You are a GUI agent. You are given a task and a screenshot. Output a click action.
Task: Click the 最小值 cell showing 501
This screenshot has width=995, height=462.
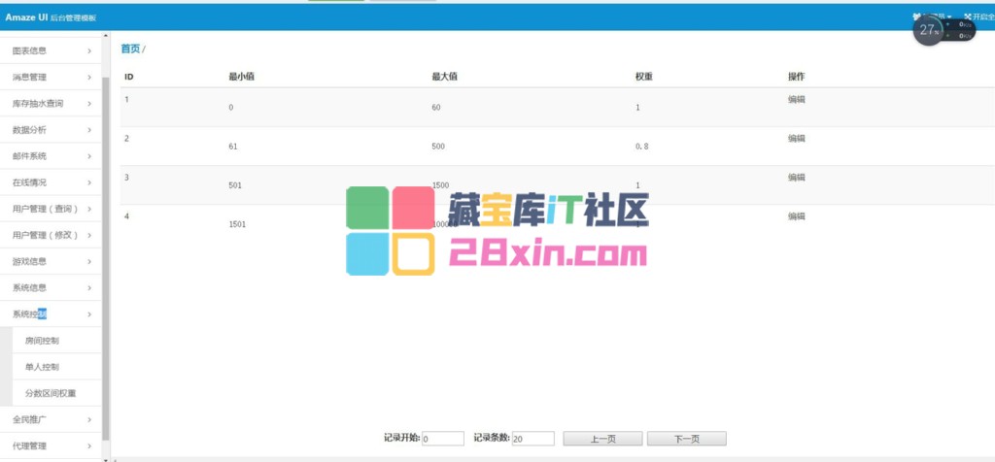235,185
